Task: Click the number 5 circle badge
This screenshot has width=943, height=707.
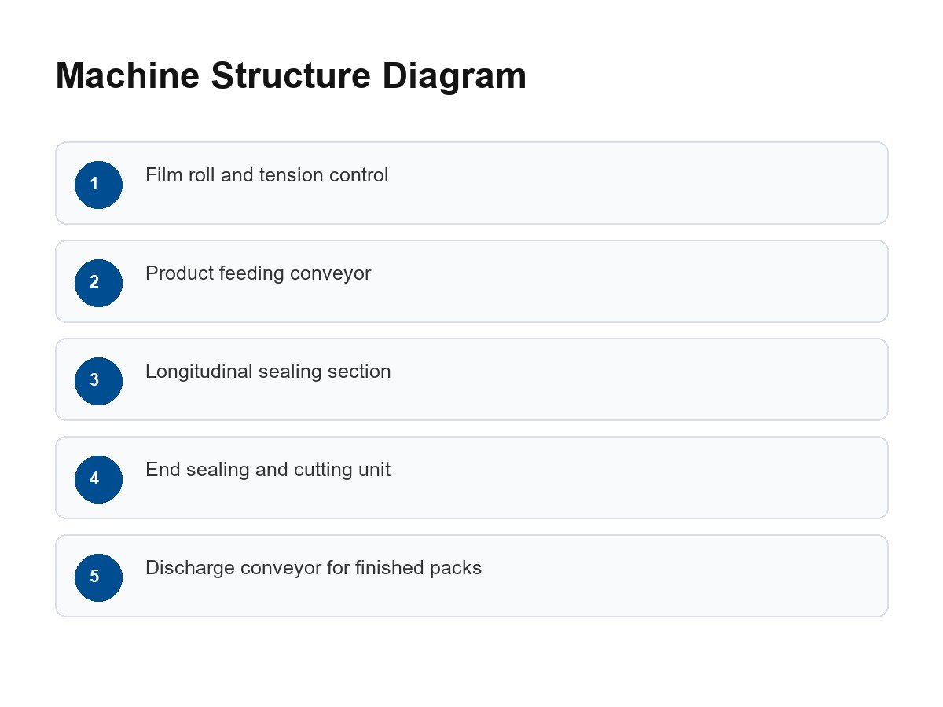Action: (x=98, y=577)
